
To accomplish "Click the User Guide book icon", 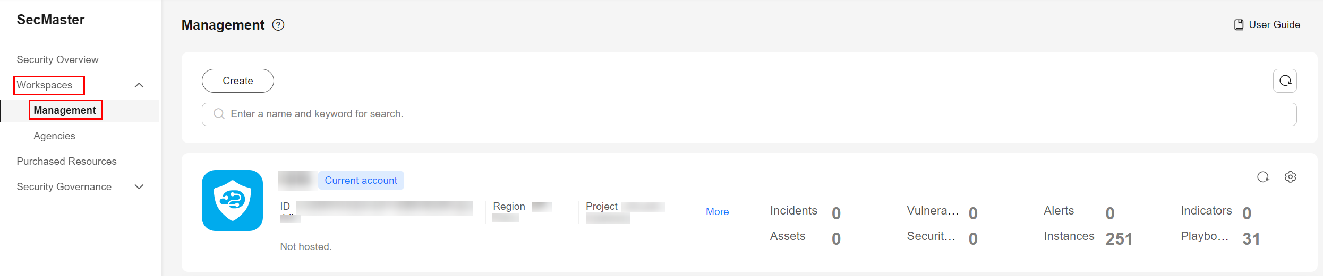I will pyautogui.click(x=1239, y=25).
